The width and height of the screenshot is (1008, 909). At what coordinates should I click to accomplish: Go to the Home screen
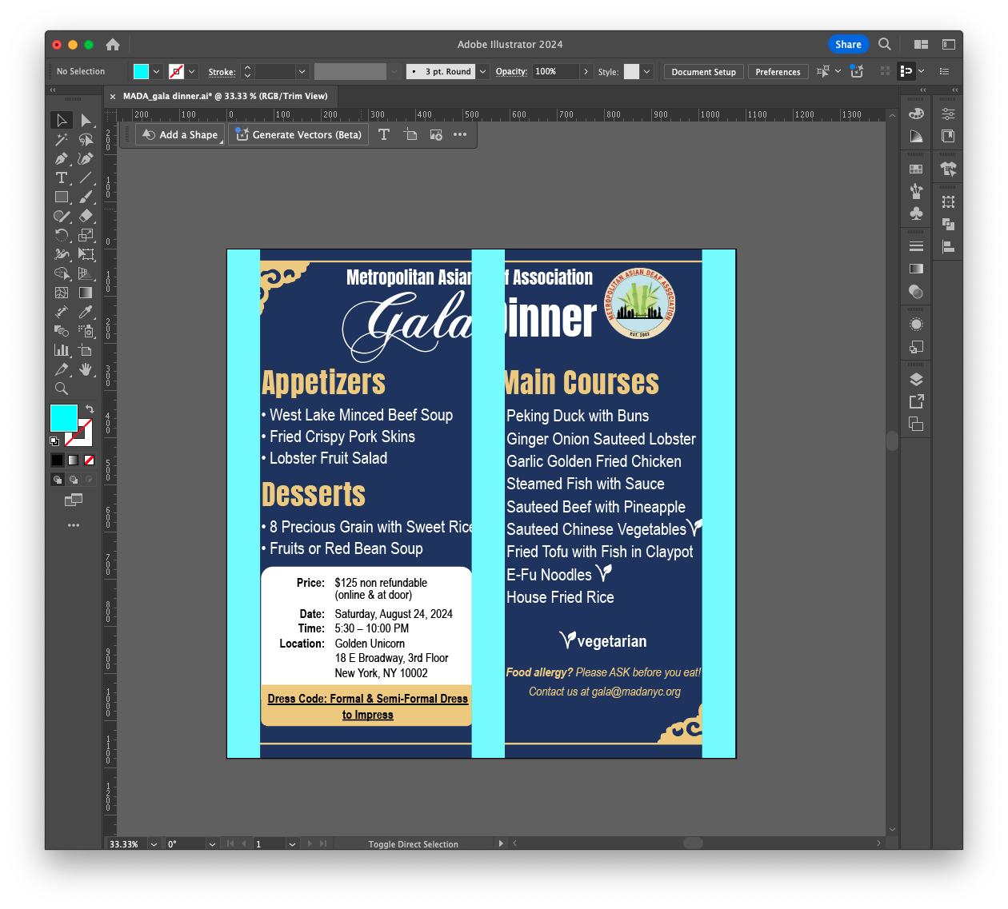(113, 45)
